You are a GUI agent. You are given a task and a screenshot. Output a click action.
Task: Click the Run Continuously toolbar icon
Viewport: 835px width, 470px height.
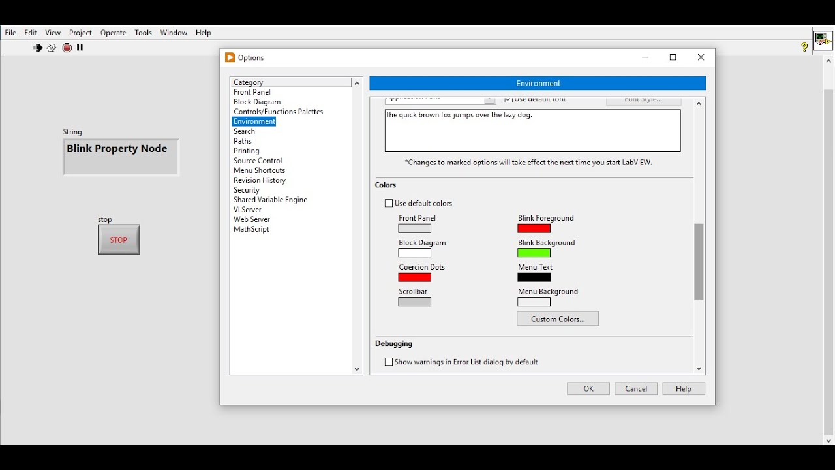[52, 48]
